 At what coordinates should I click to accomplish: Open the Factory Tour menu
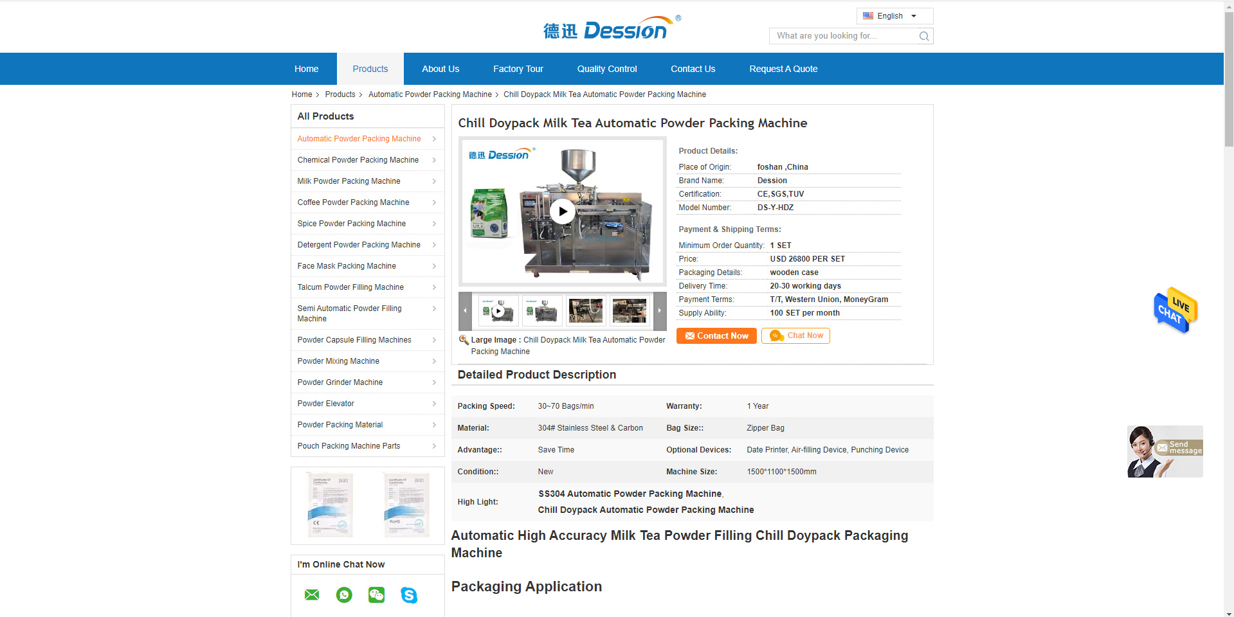[518, 69]
